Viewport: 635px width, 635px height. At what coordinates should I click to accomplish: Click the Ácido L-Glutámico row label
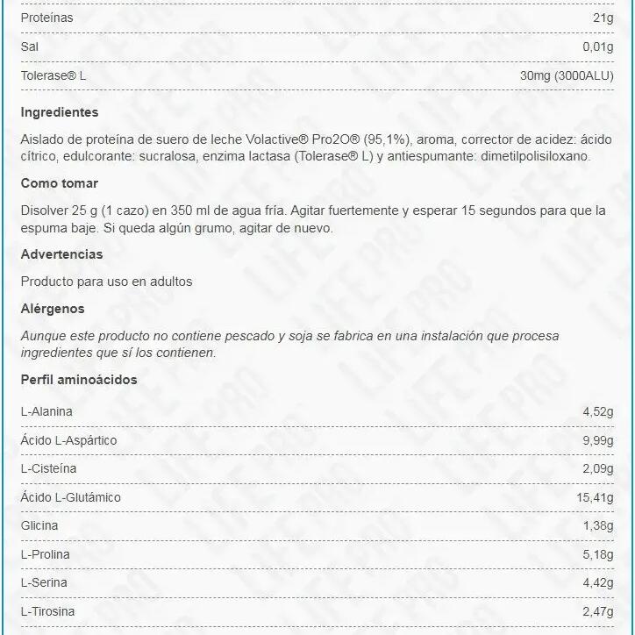coord(70,497)
